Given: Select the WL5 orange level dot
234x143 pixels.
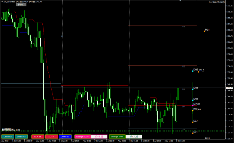Looking at the screenshot, I should click(x=199, y=72).
